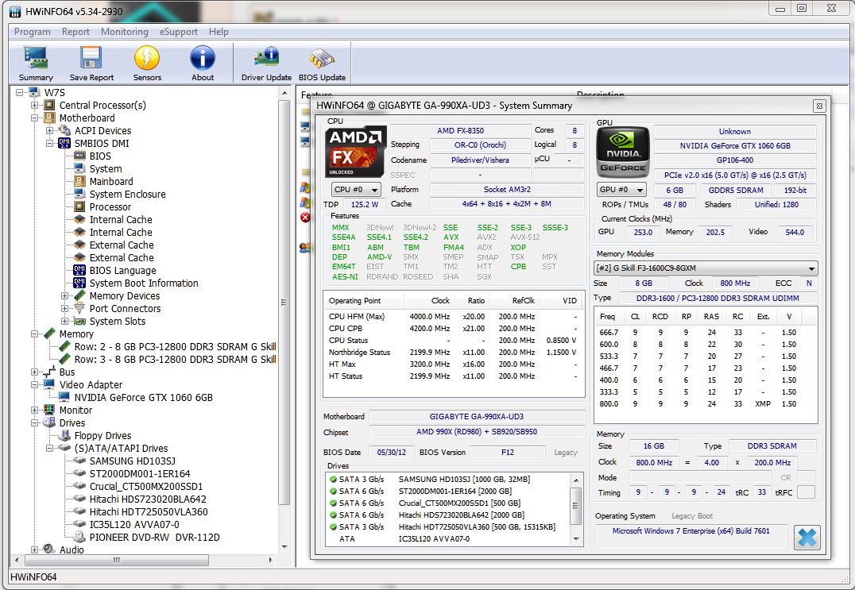Viewport: 855px width, 590px height.
Task: Click the AMD FX logo image
Action: [355, 152]
